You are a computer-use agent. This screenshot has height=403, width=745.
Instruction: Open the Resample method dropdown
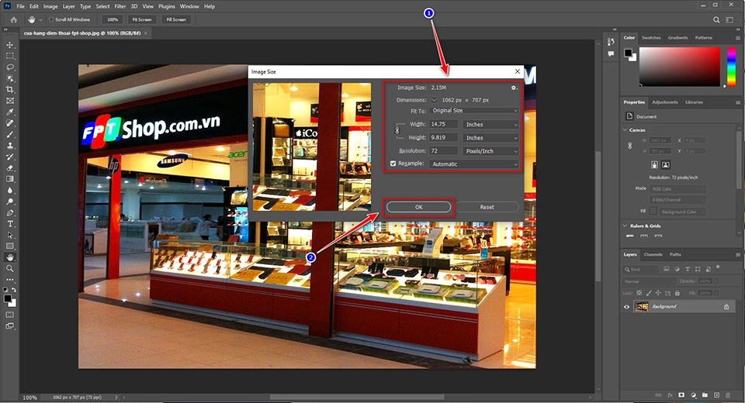(474, 164)
